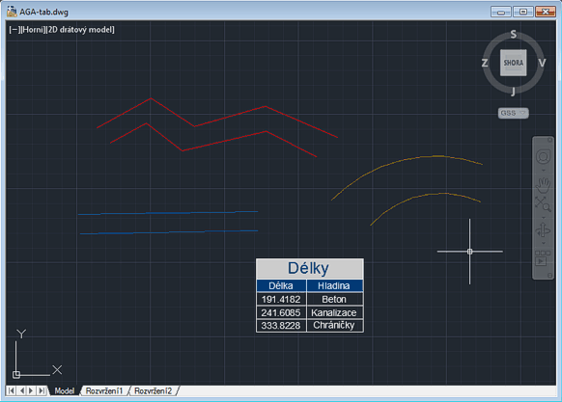Image resolution: width=562 pixels, height=402 pixels.
Task: Open the ShowMotion tool
Action: [543, 258]
